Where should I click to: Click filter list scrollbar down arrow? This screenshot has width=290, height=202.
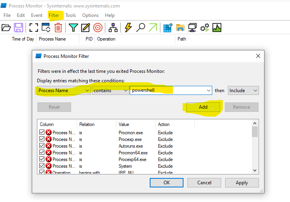pyautogui.click(x=255, y=170)
